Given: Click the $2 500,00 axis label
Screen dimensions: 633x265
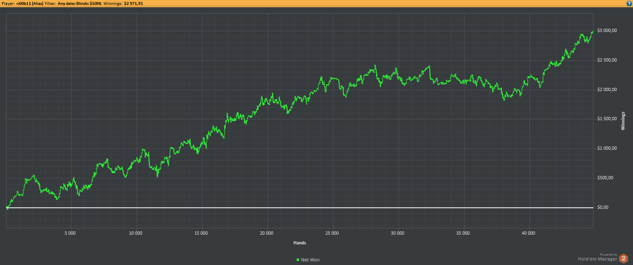Looking at the screenshot, I should [x=607, y=60].
